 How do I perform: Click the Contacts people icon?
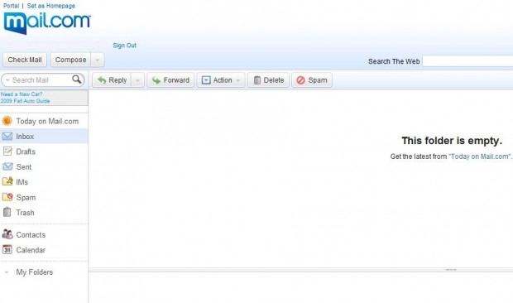click(7, 234)
